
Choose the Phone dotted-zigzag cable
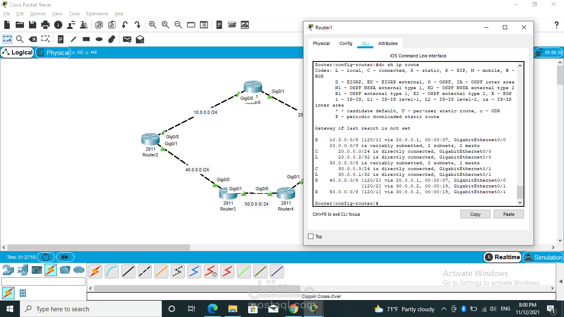178,271
